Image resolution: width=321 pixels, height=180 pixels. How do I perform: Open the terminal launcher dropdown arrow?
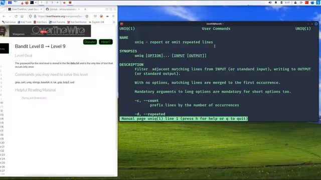point(36,2)
